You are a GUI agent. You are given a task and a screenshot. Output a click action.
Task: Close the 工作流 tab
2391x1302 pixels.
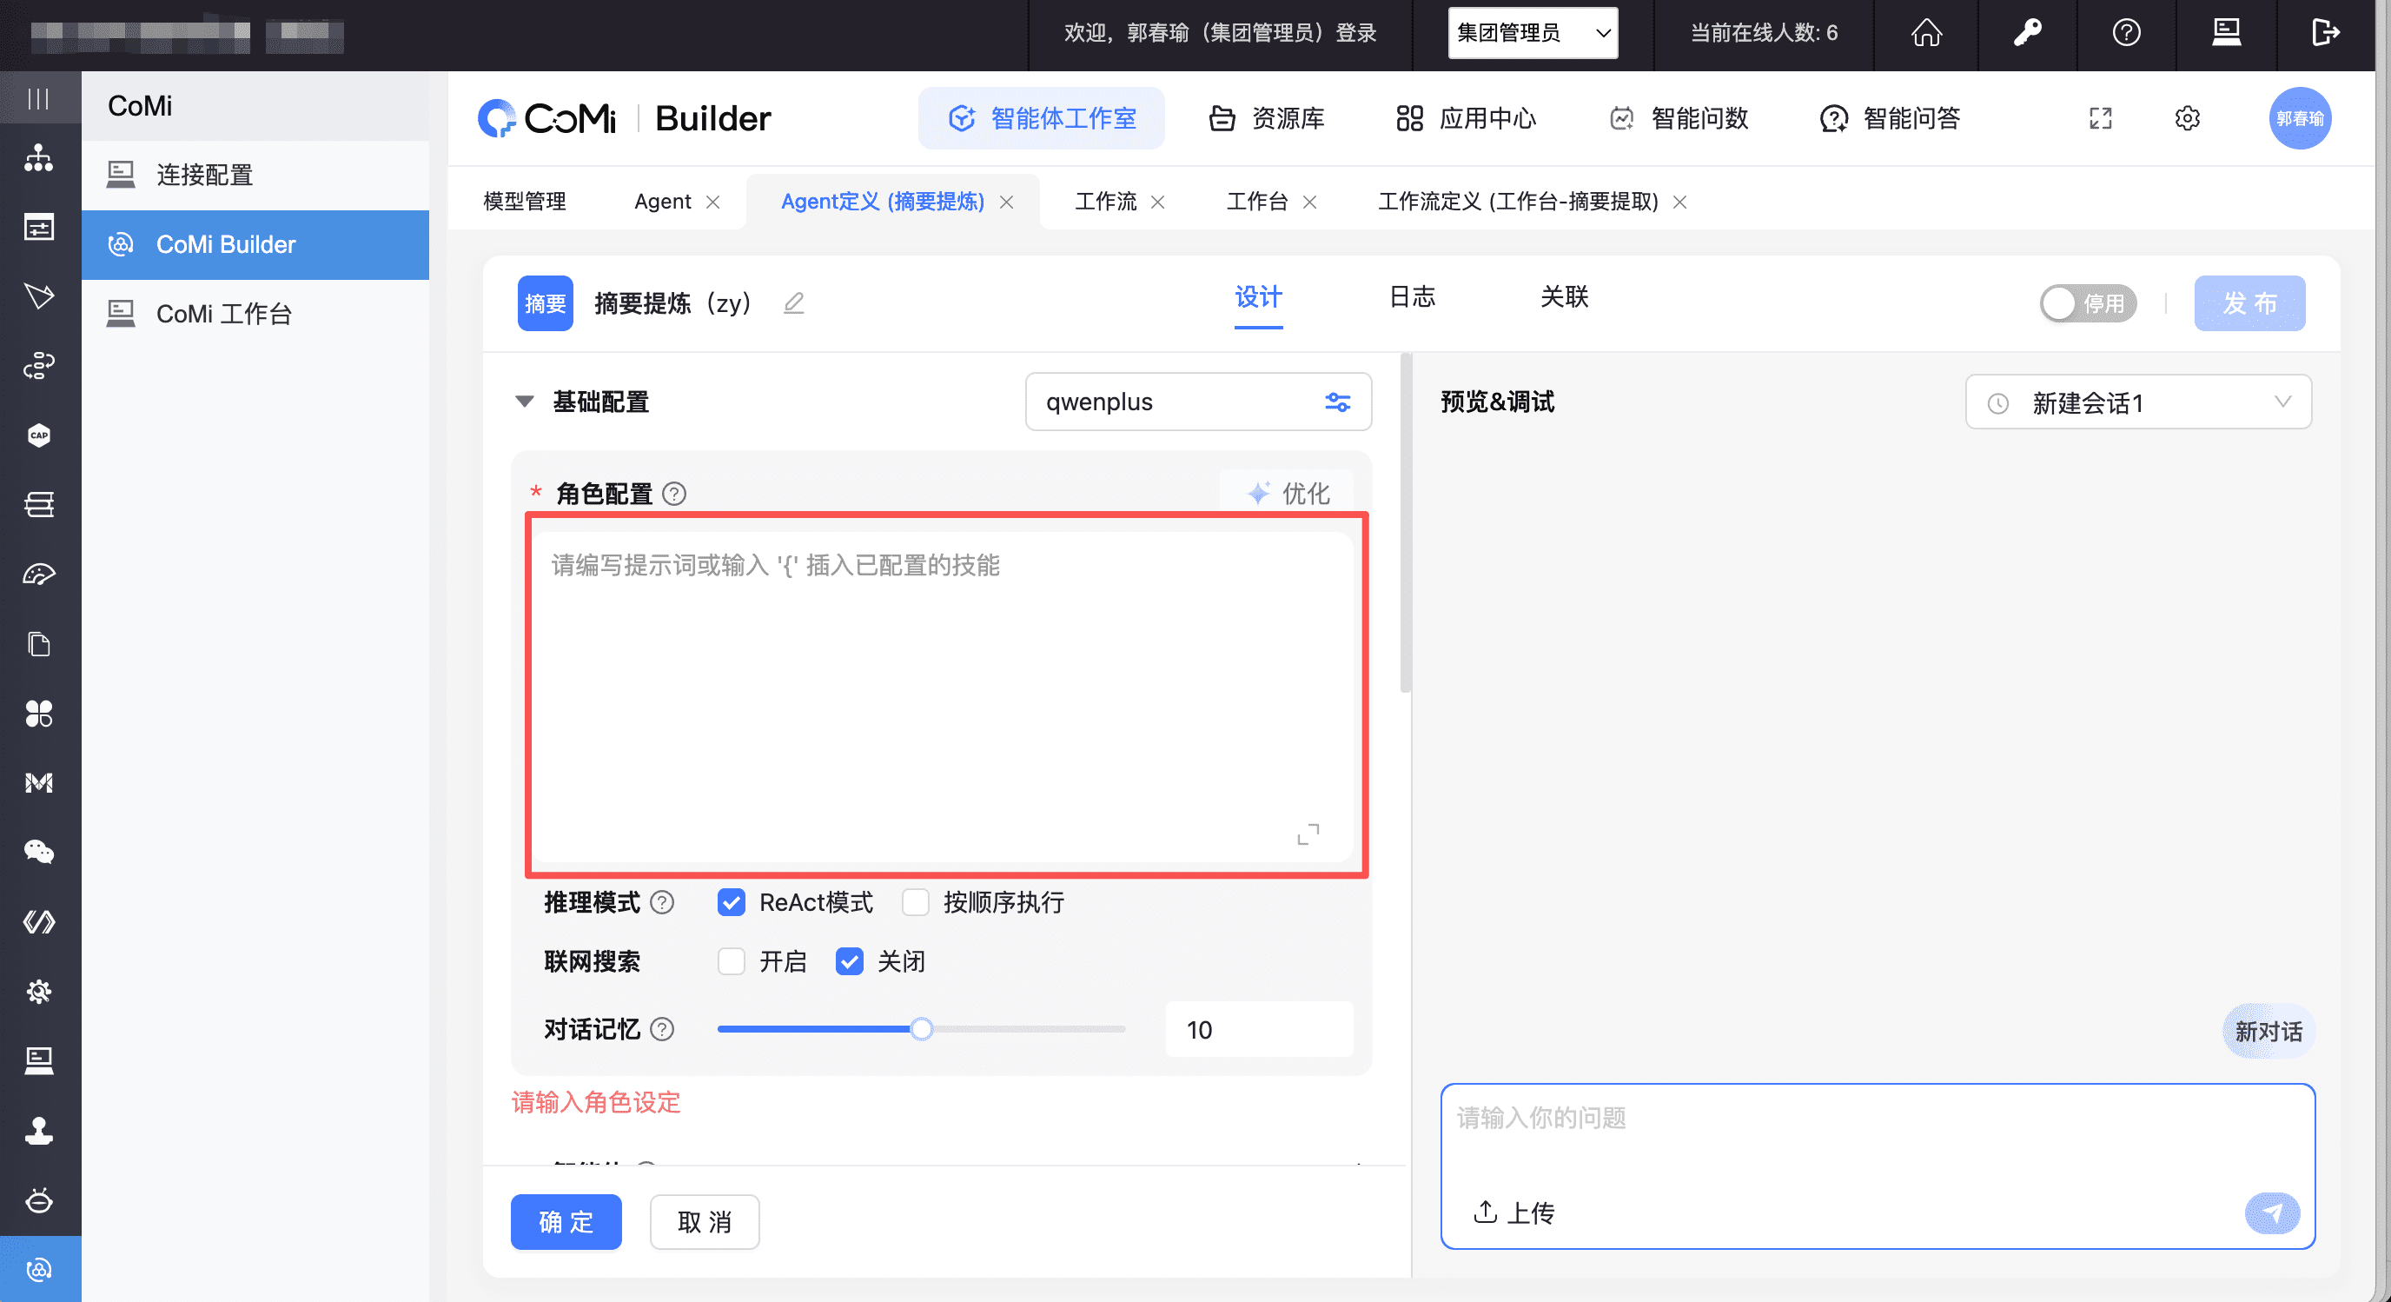1157,202
